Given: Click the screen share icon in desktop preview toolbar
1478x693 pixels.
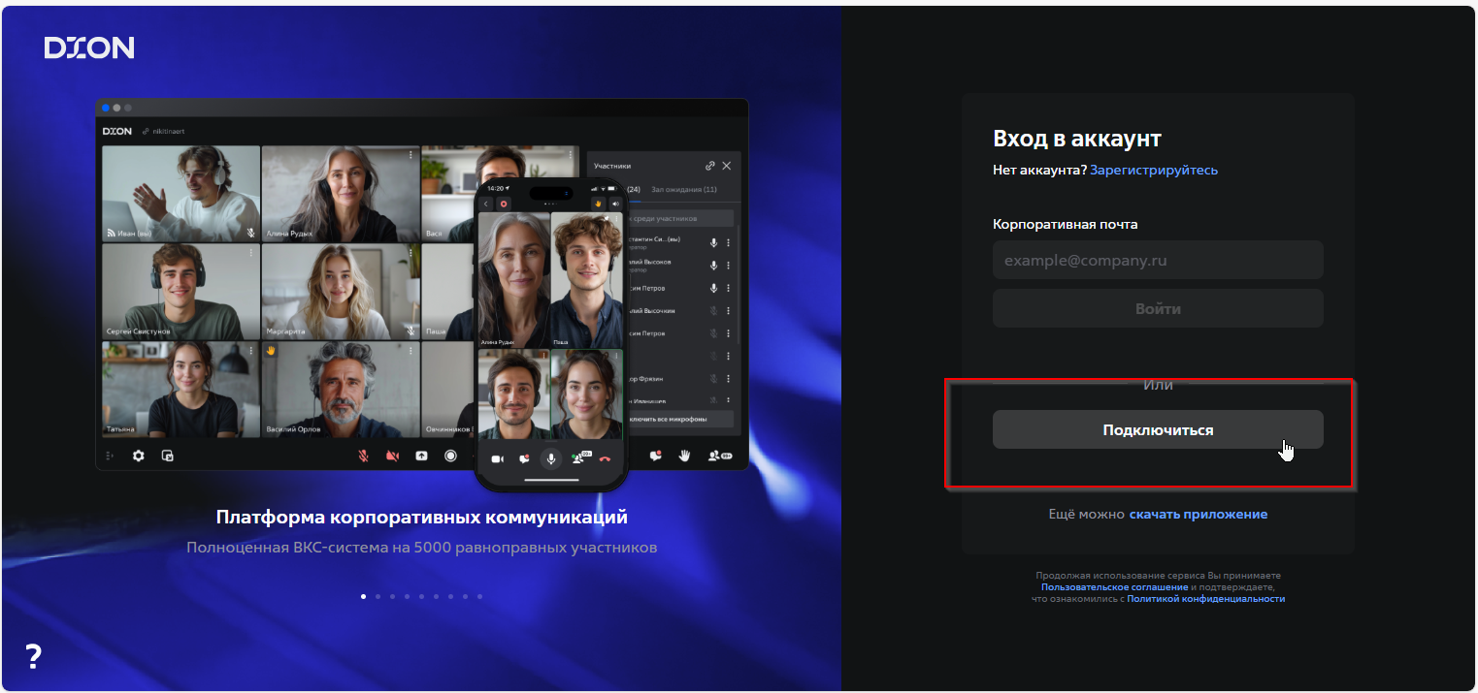Looking at the screenshot, I should pos(421,456).
